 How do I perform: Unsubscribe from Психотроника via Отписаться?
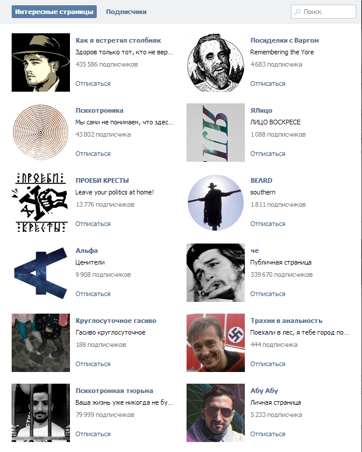[x=93, y=154]
